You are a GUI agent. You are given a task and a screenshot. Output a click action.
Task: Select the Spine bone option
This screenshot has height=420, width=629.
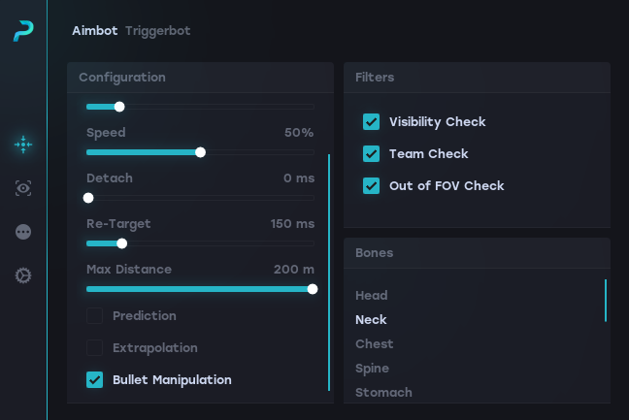[x=373, y=368]
